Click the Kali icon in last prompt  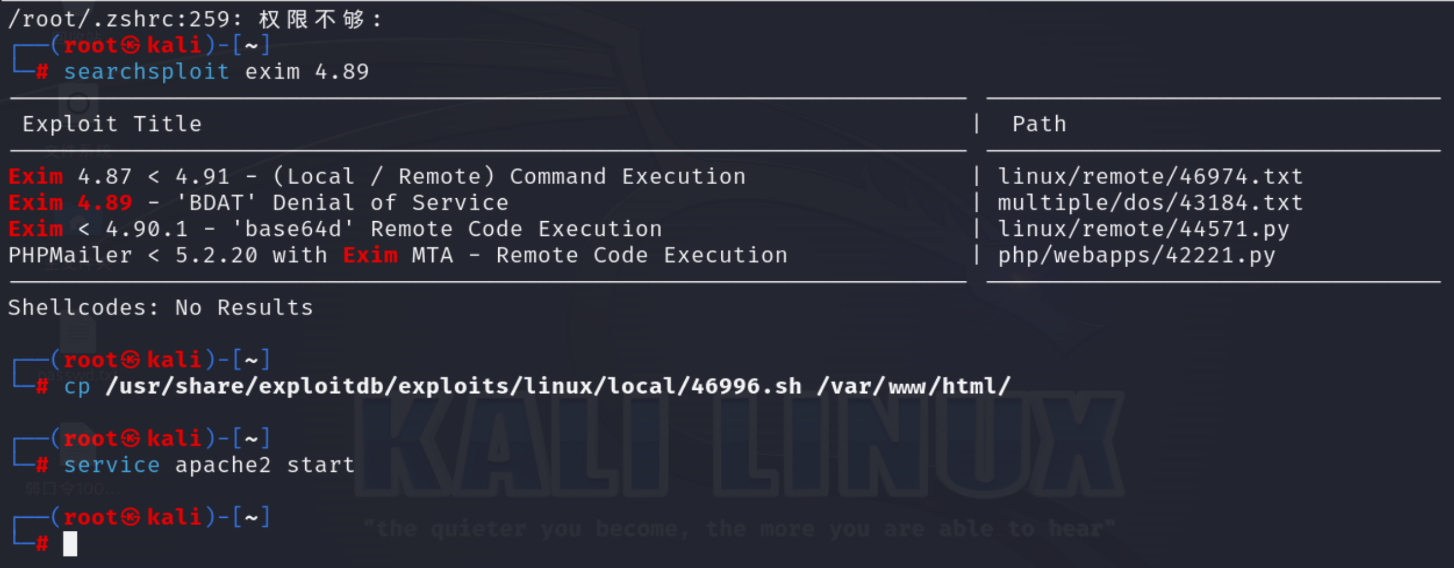pyautogui.click(x=131, y=517)
